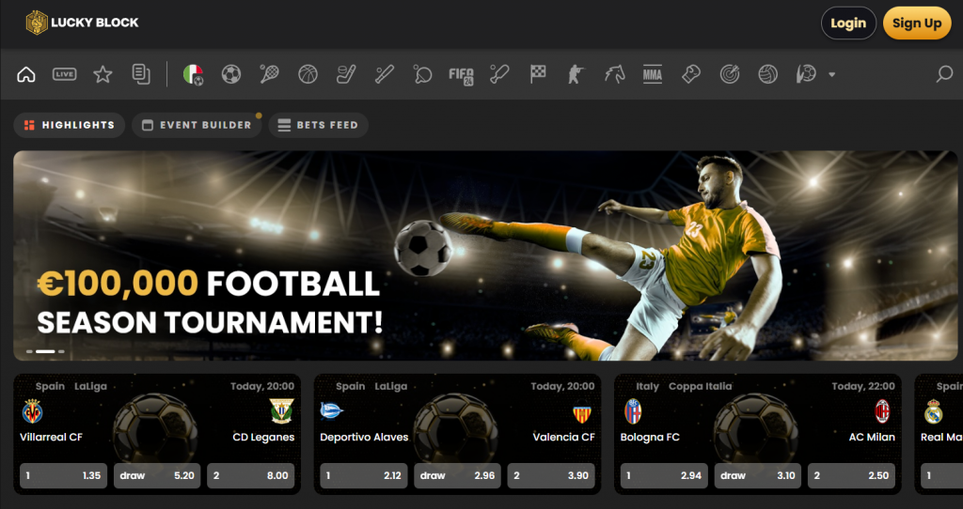The image size is (963, 509).
Task: Select the checkered flag motorsport icon
Action: 537,75
